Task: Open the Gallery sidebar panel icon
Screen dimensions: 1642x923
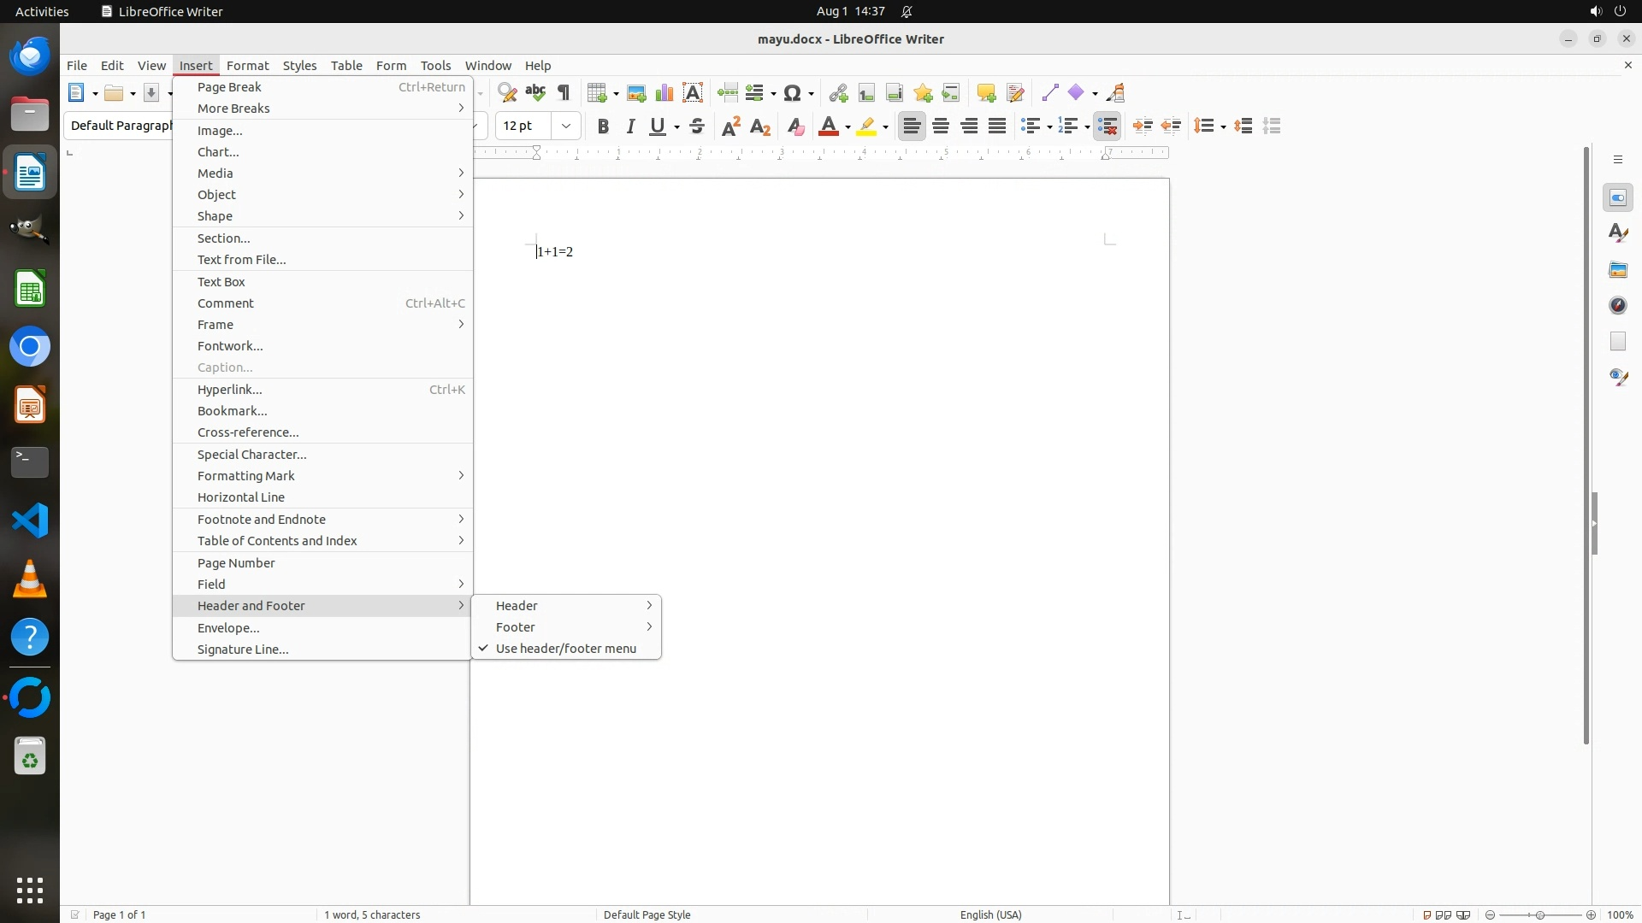Action: pos(1618,270)
